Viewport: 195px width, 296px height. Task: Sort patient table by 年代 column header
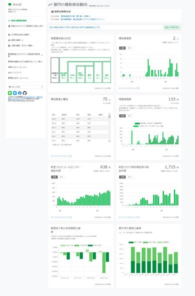point(78,114)
